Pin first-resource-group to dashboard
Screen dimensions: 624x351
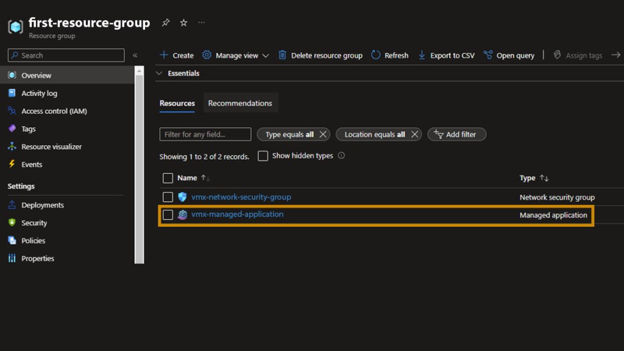click(x=166, y=23)
